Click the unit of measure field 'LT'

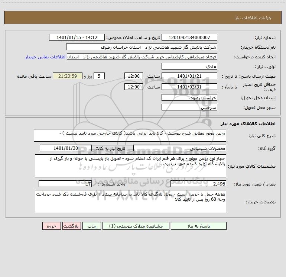click(65, 184)
